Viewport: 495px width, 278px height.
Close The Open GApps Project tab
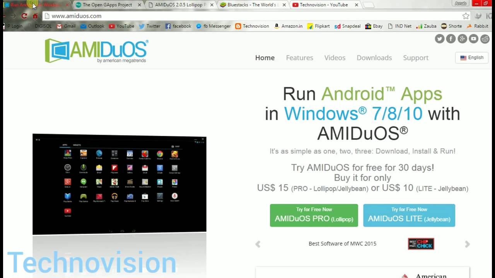(x=139, y=5)
